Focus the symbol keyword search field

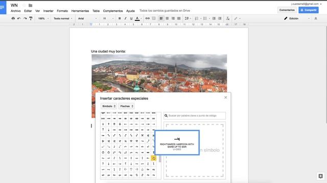195,115
